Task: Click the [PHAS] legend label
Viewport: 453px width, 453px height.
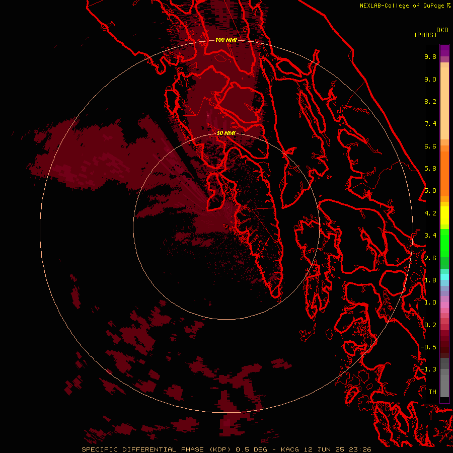Action: (425, 35)
